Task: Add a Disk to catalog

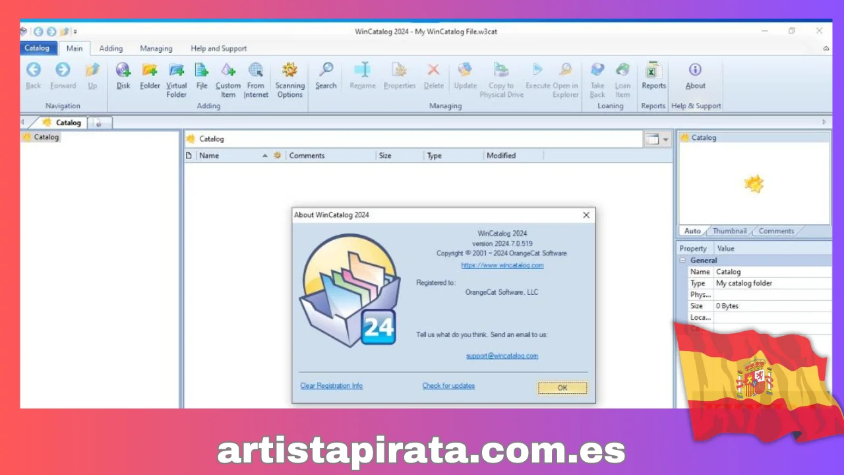Action: (123, 76)
